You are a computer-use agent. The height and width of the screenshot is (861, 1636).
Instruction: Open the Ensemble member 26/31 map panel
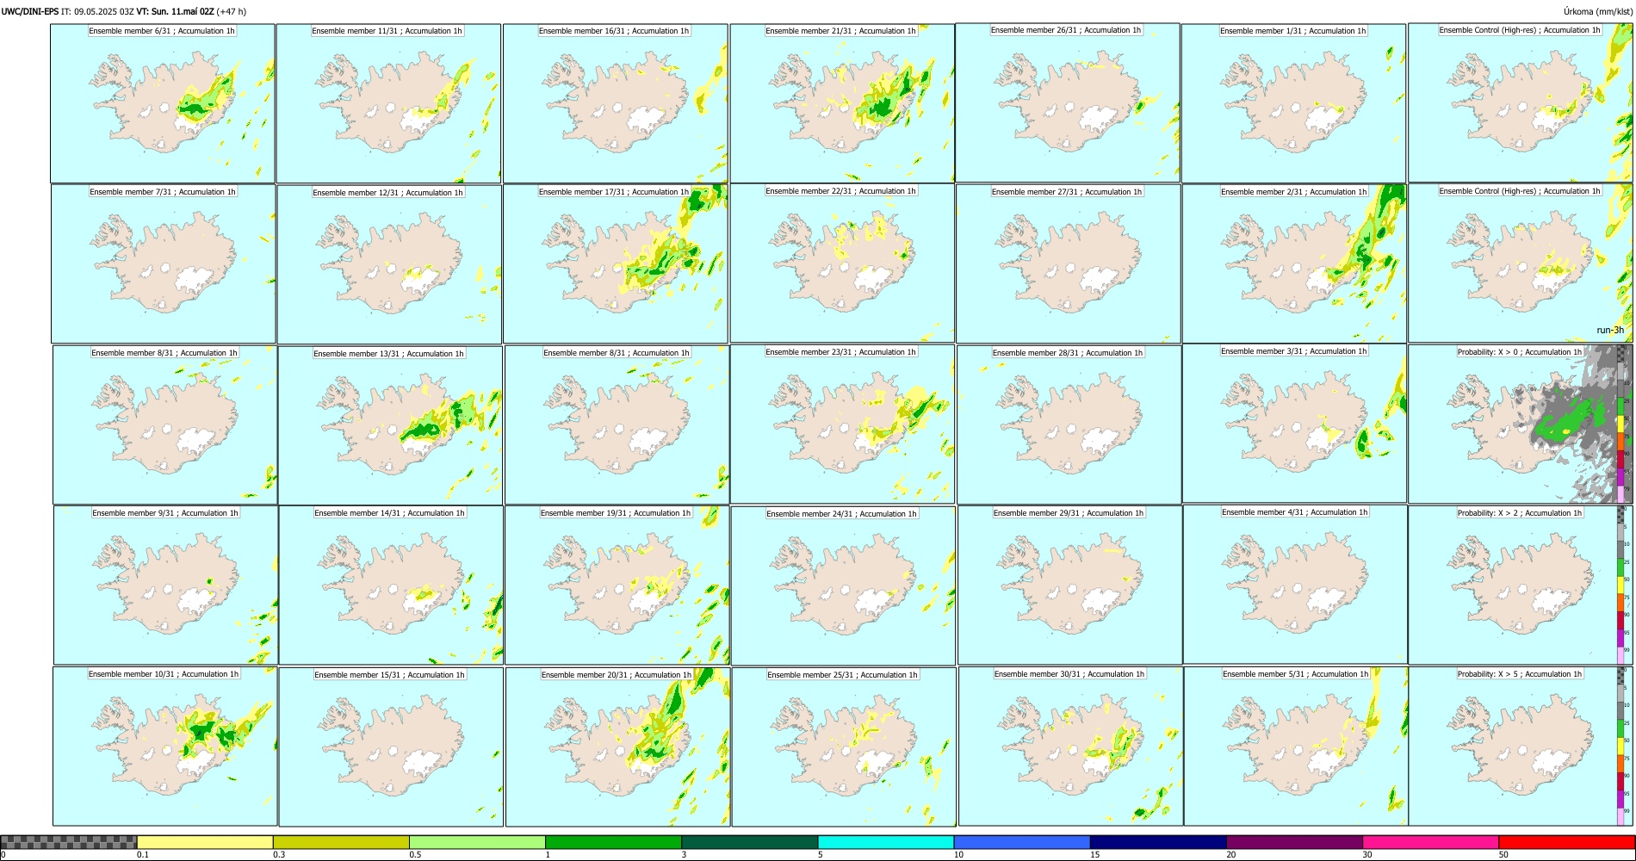click(x=1068, y=102)
